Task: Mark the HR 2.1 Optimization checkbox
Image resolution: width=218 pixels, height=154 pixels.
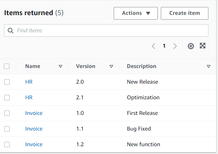Action: pos(7,97)
